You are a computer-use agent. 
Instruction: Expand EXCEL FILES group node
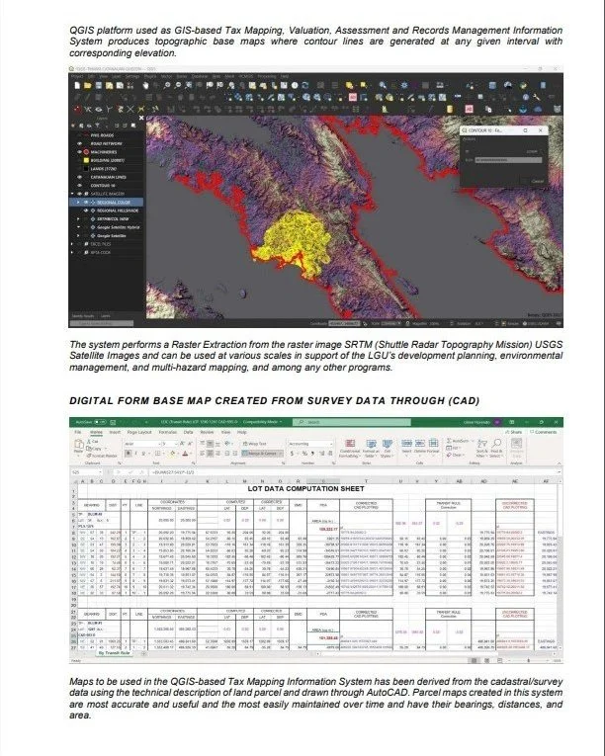point(73,244)
